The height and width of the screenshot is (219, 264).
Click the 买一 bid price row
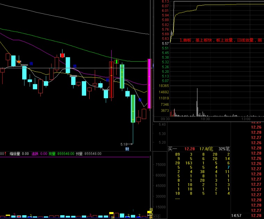189,149
